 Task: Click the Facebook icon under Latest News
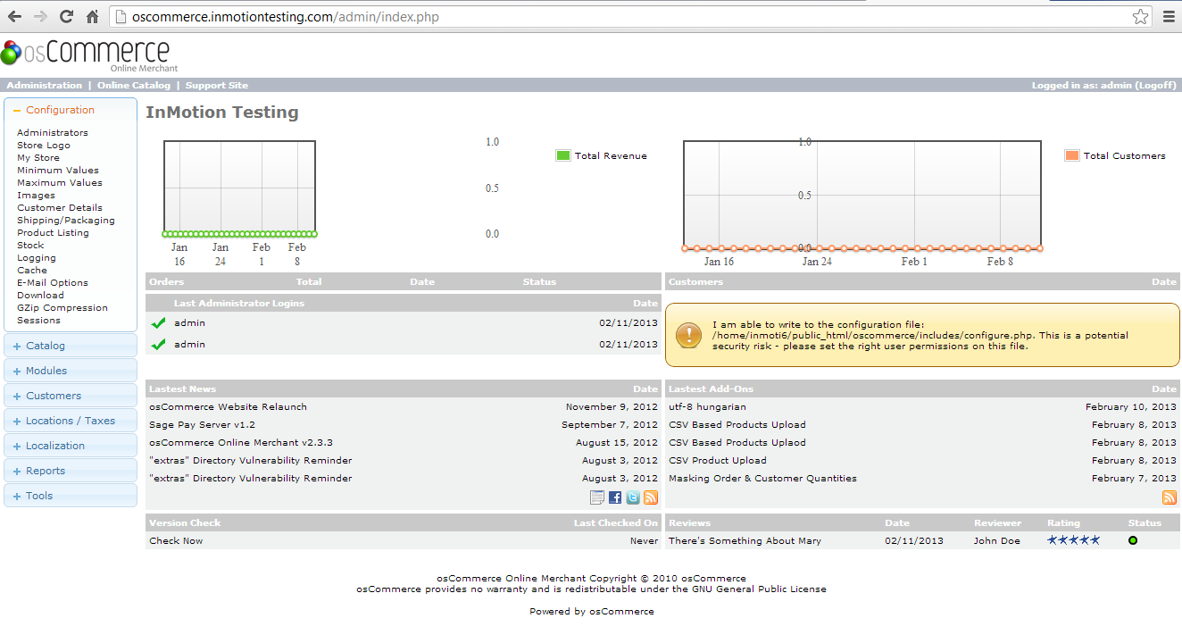coord(615,498)
